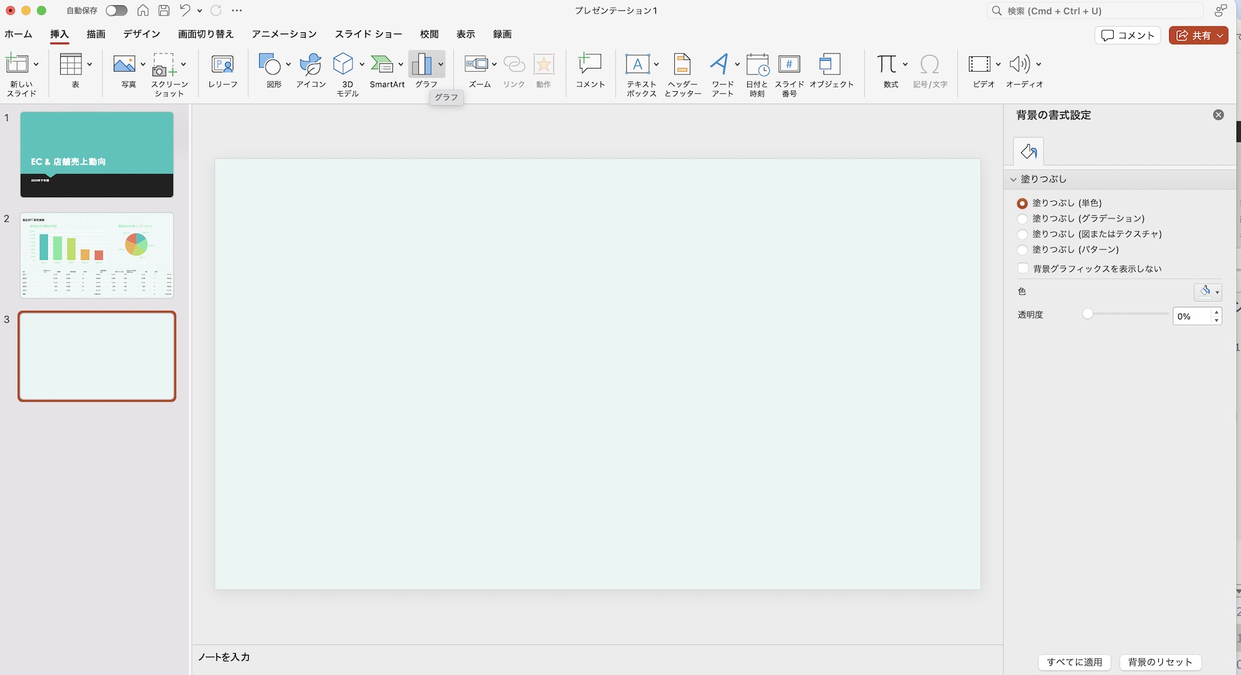The image size is (1241, 675).
Task: Insert Date and Time (日付と時刻)
Action: coord(757,64)
